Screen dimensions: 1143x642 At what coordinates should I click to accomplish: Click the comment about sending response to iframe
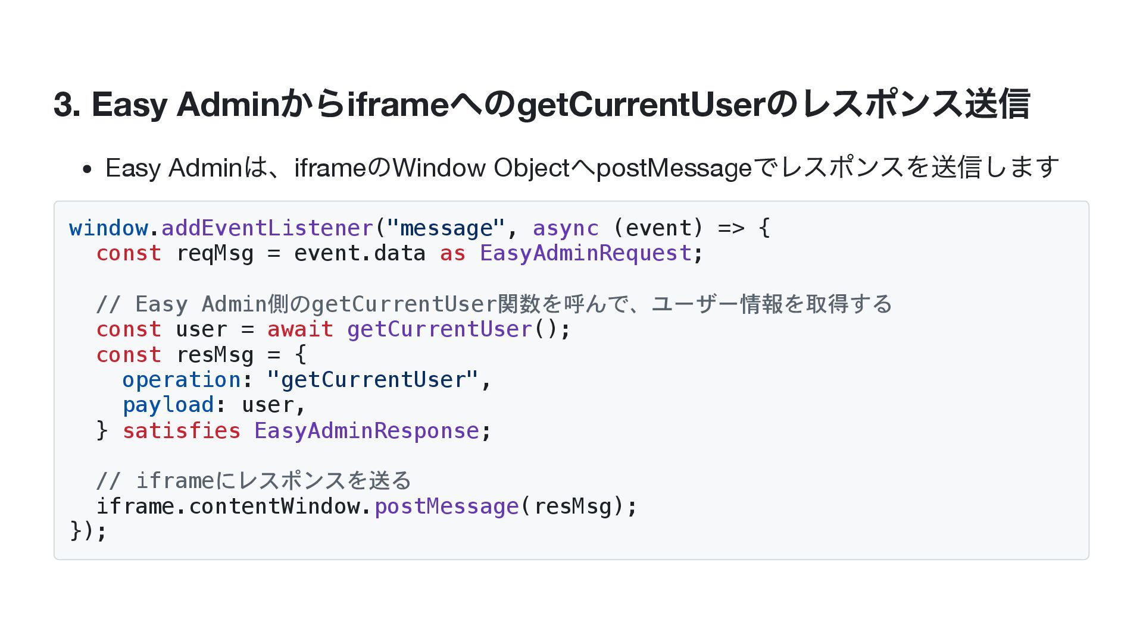[254, 480]
